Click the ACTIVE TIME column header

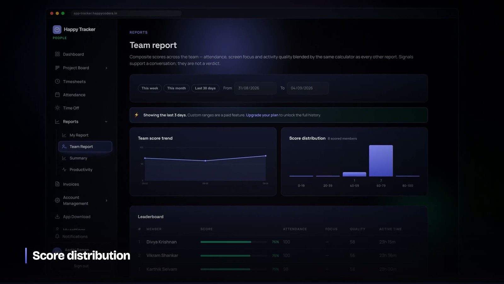(x=391, y=229)
